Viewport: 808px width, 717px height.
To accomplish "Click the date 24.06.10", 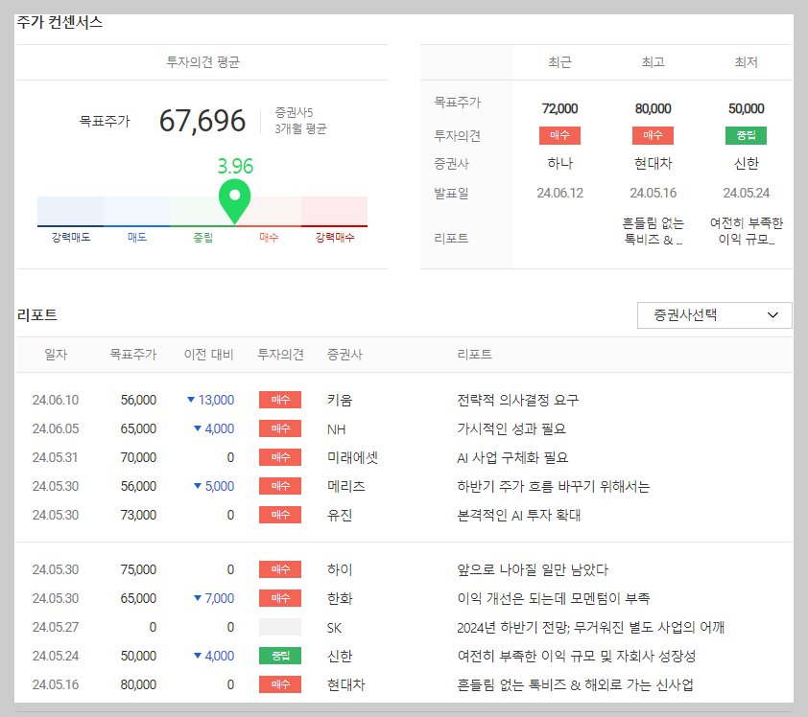I will tap(55, 400).
